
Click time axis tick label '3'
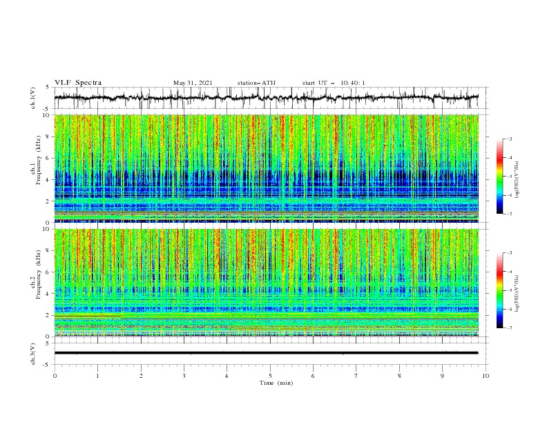click(184, 376)
